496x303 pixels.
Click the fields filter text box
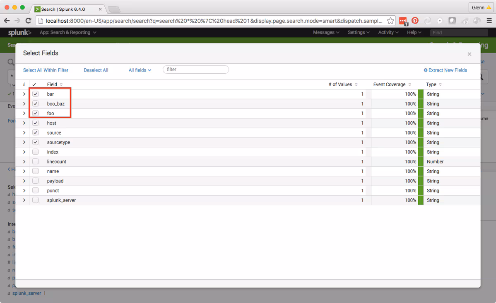tap(196, 70)
